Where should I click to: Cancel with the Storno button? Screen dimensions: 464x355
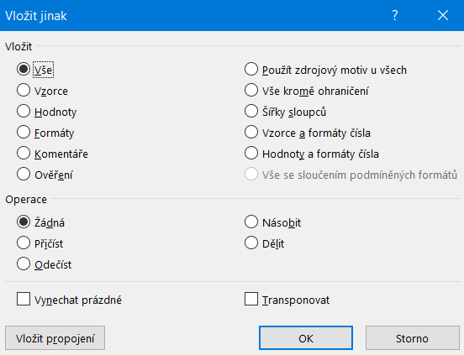412,338
